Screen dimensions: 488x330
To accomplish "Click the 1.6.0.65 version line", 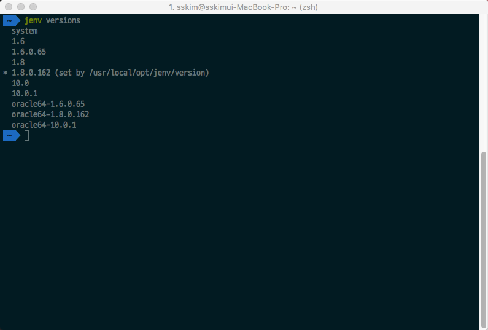I will [29, 52].
